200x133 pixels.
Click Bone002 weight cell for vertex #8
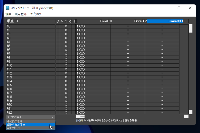(x=128, y=58)
